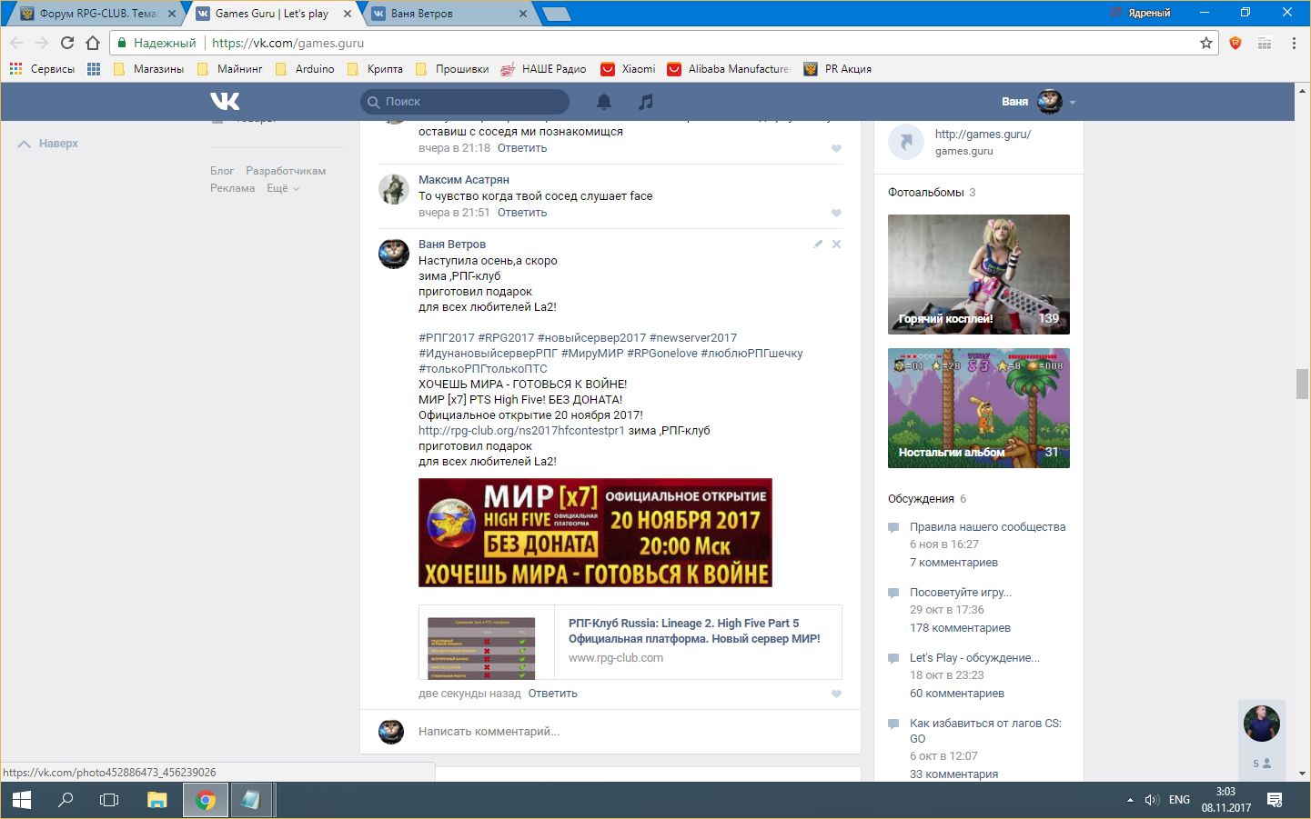1311x819 pixels.
Task: Like Максим Асатрян's comment
Action: [x=836, y=214]
